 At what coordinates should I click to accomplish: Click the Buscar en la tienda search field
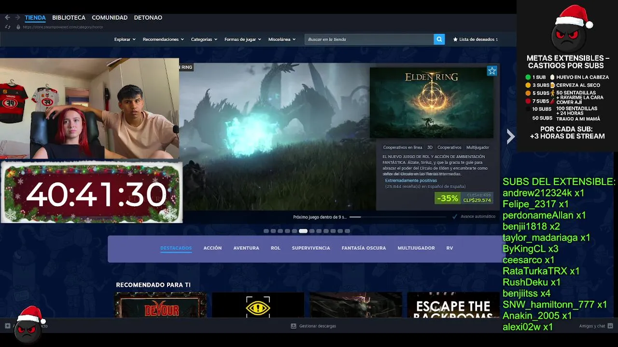[369, 40]
